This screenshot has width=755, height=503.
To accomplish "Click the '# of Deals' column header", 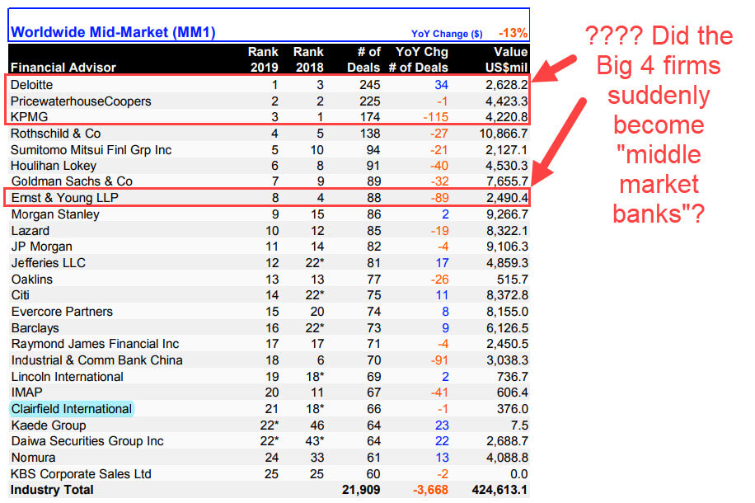I will pyautogui.click(x=363, y=59).
